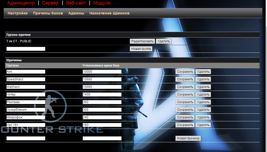Switch to the Причины банов tab
The width and height of the screenshot is (267, 152).
click(48, 13)
